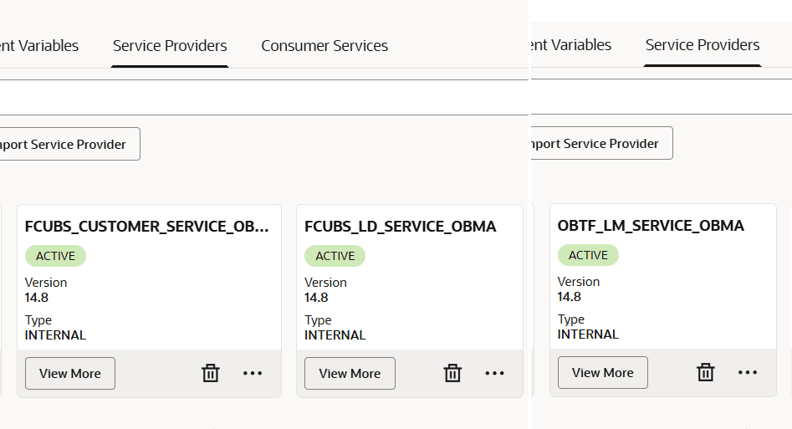Select the left Service Providers tab

point(170,46)
